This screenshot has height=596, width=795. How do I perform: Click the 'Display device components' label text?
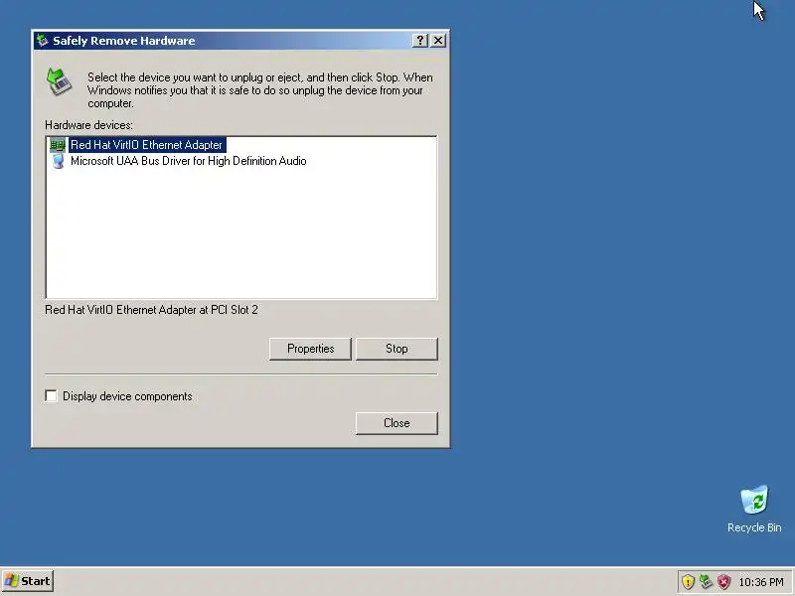coord(127,396)
